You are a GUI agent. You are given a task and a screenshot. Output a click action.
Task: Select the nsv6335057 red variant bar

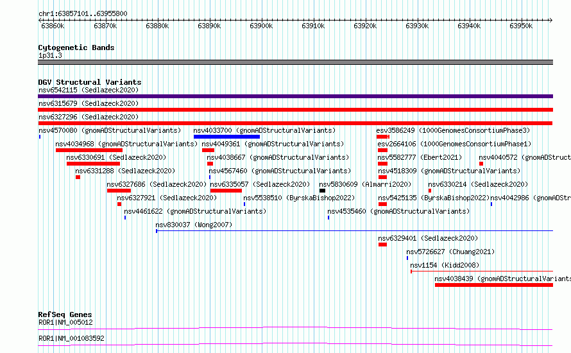tap(226, 191)
